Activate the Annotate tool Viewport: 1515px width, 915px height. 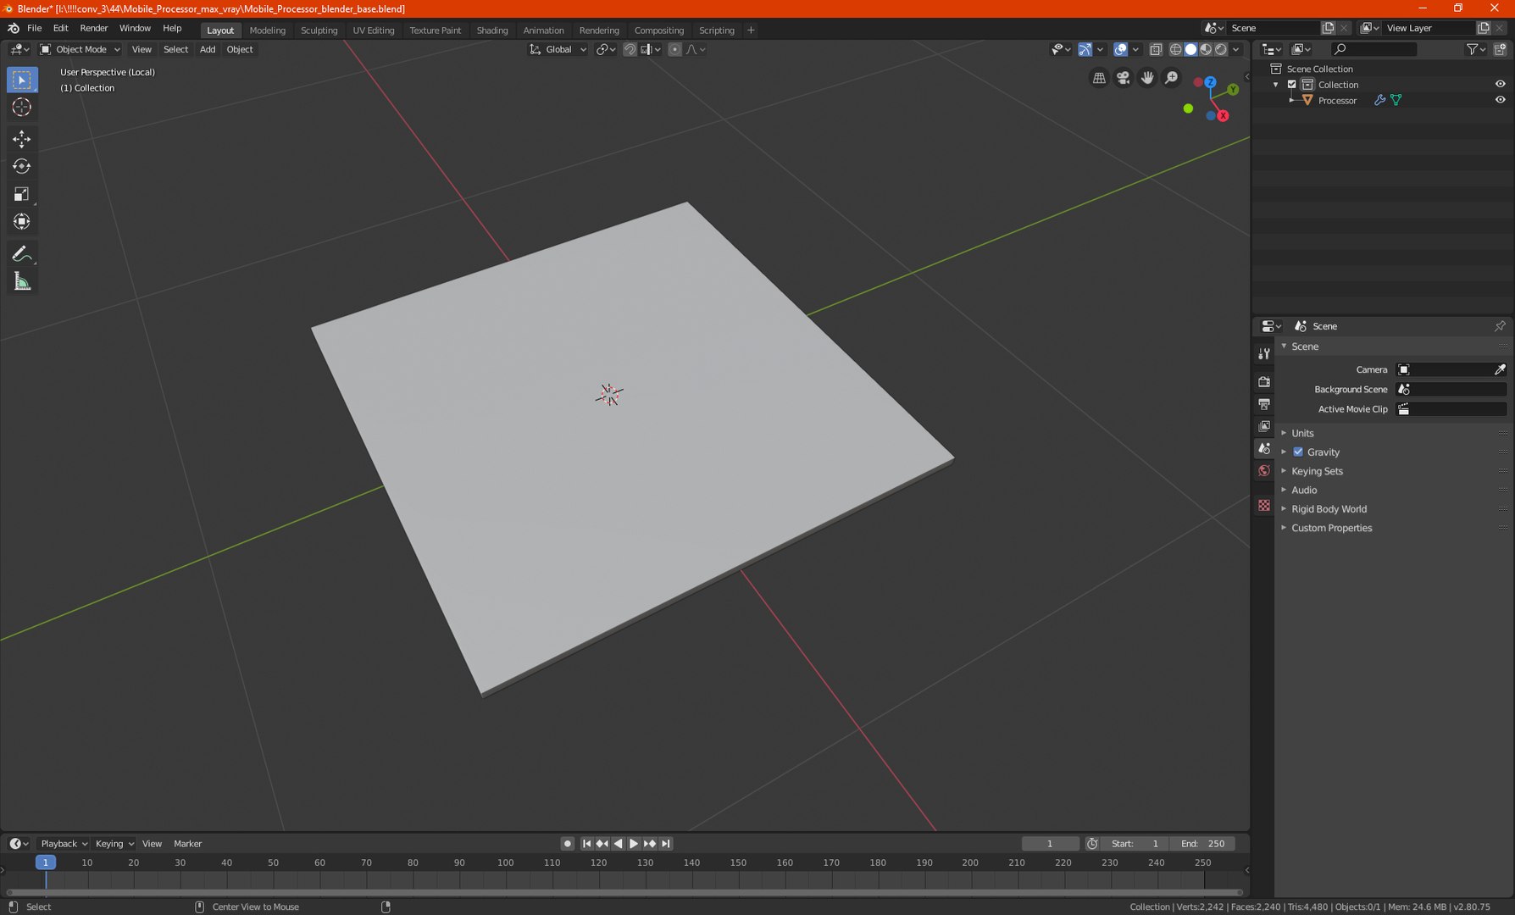(22, 254)
